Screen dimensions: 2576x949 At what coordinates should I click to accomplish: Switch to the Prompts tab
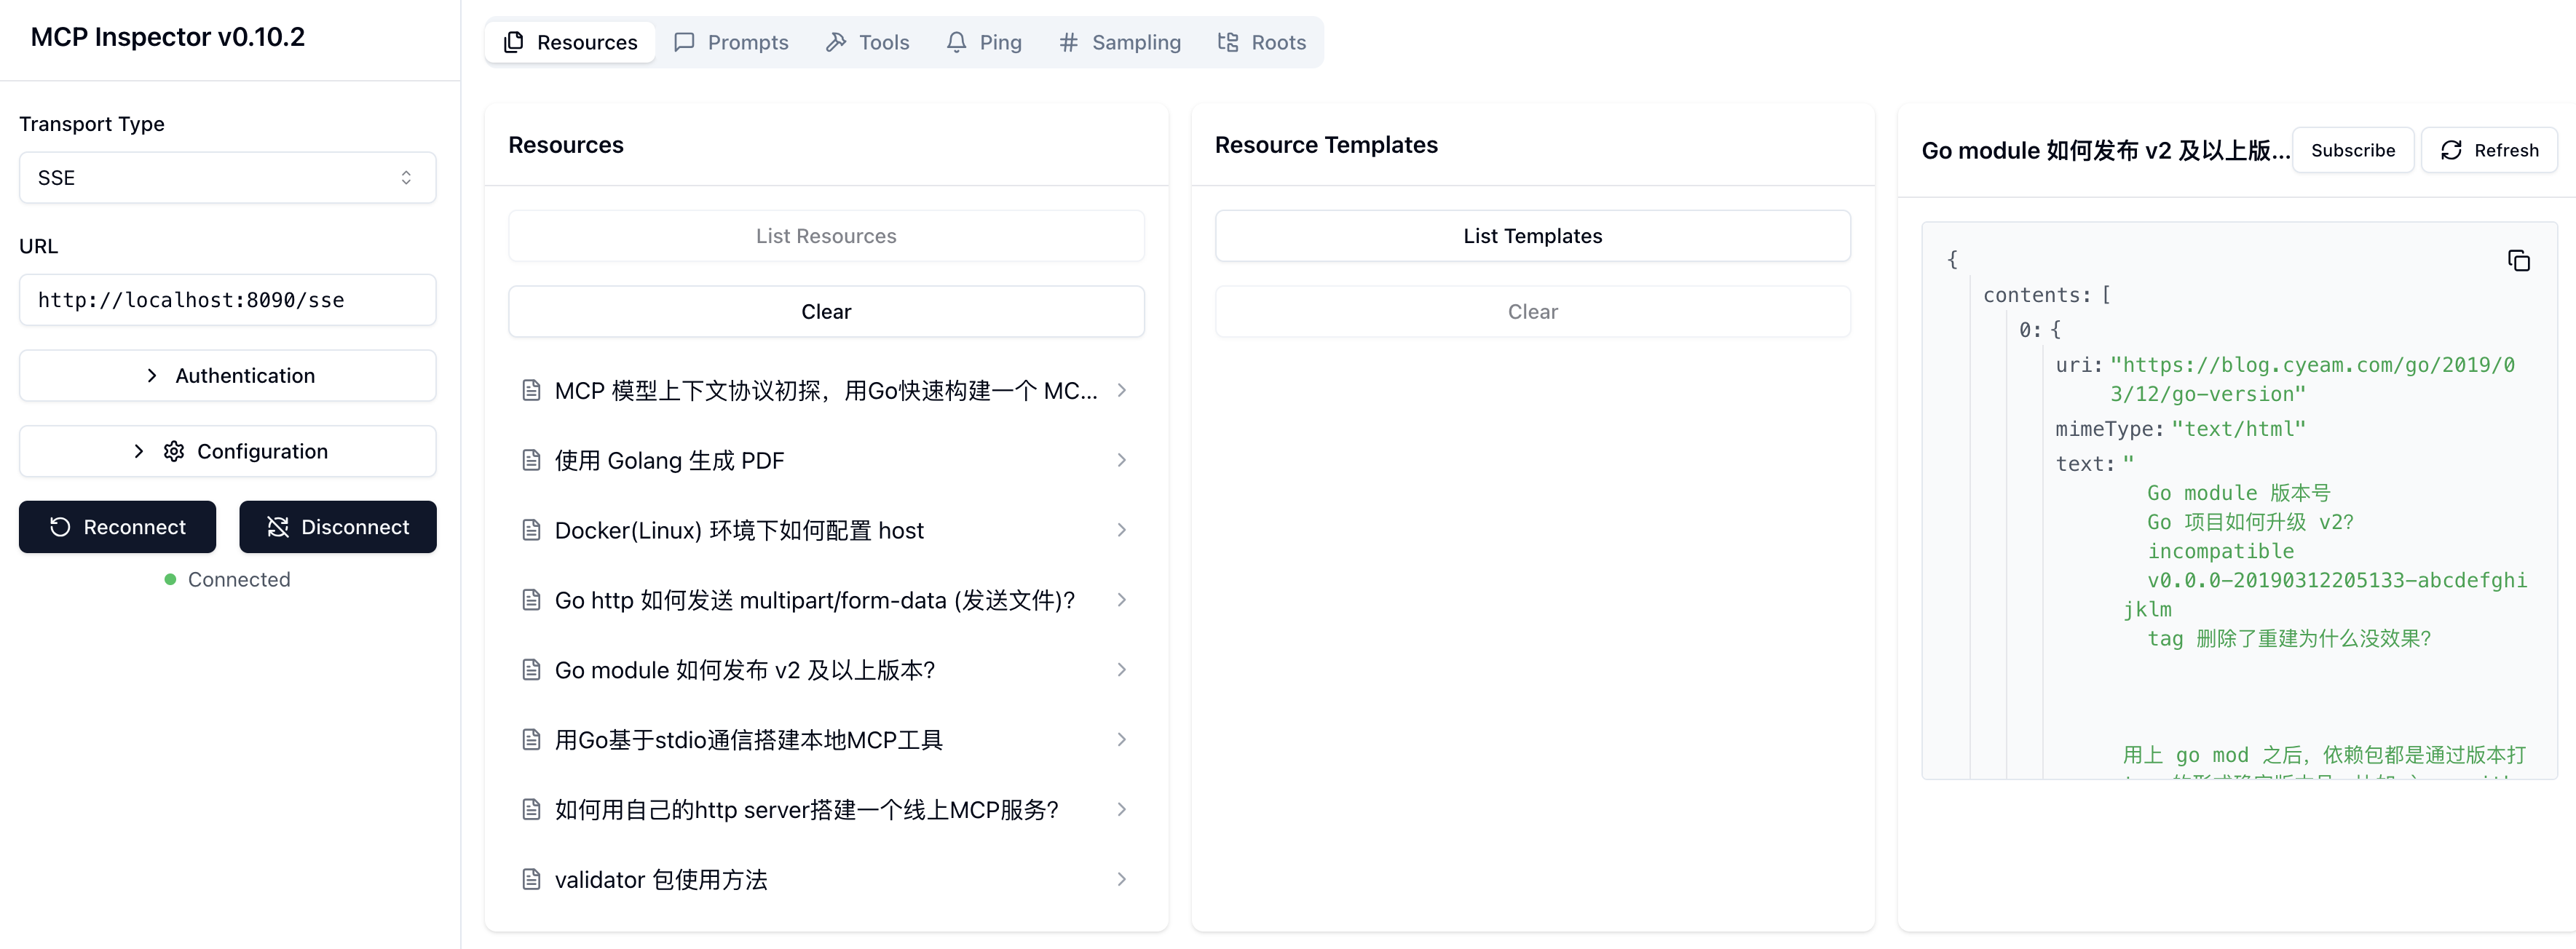coord(731,42)
